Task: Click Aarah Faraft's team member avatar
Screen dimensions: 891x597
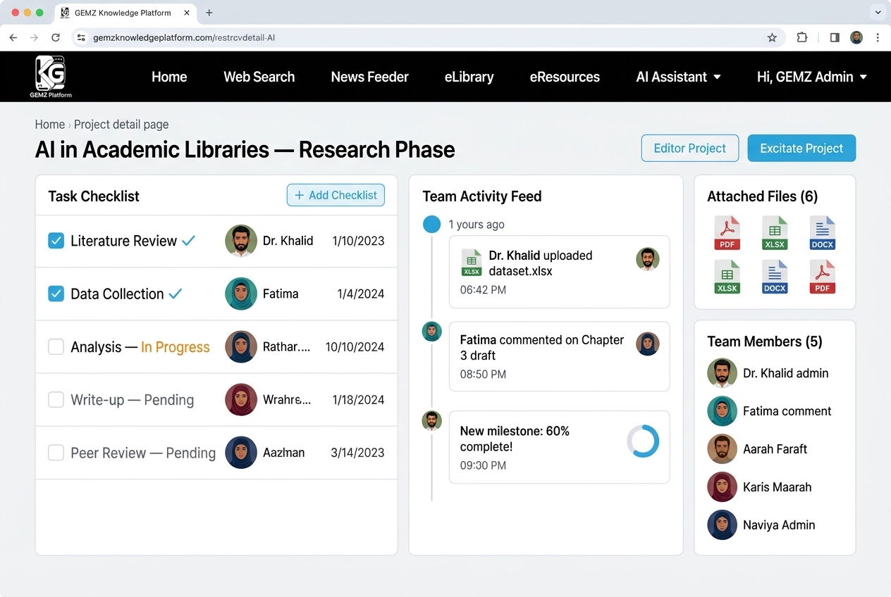Action: [x=722, y=449]
